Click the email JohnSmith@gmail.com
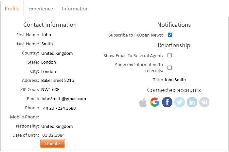Screen dimensions: 229x152 [x=63, y=99]
